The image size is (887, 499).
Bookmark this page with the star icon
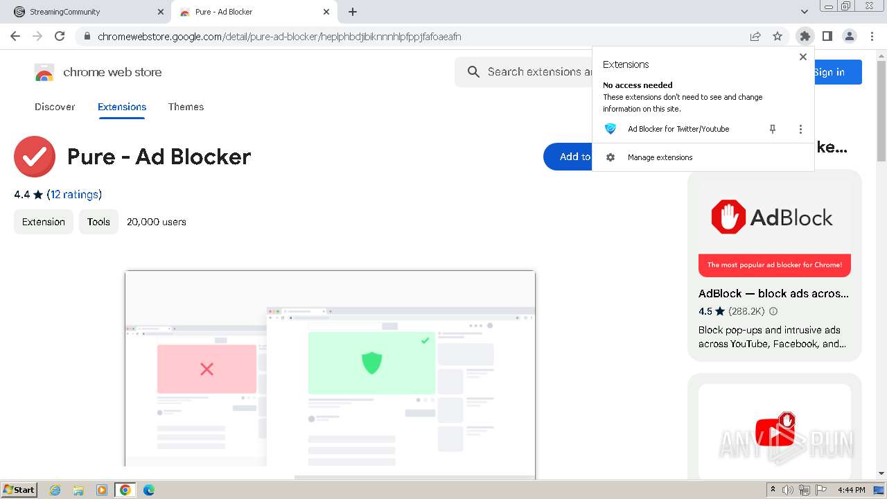pyautogui.click(x=778, y=36)
